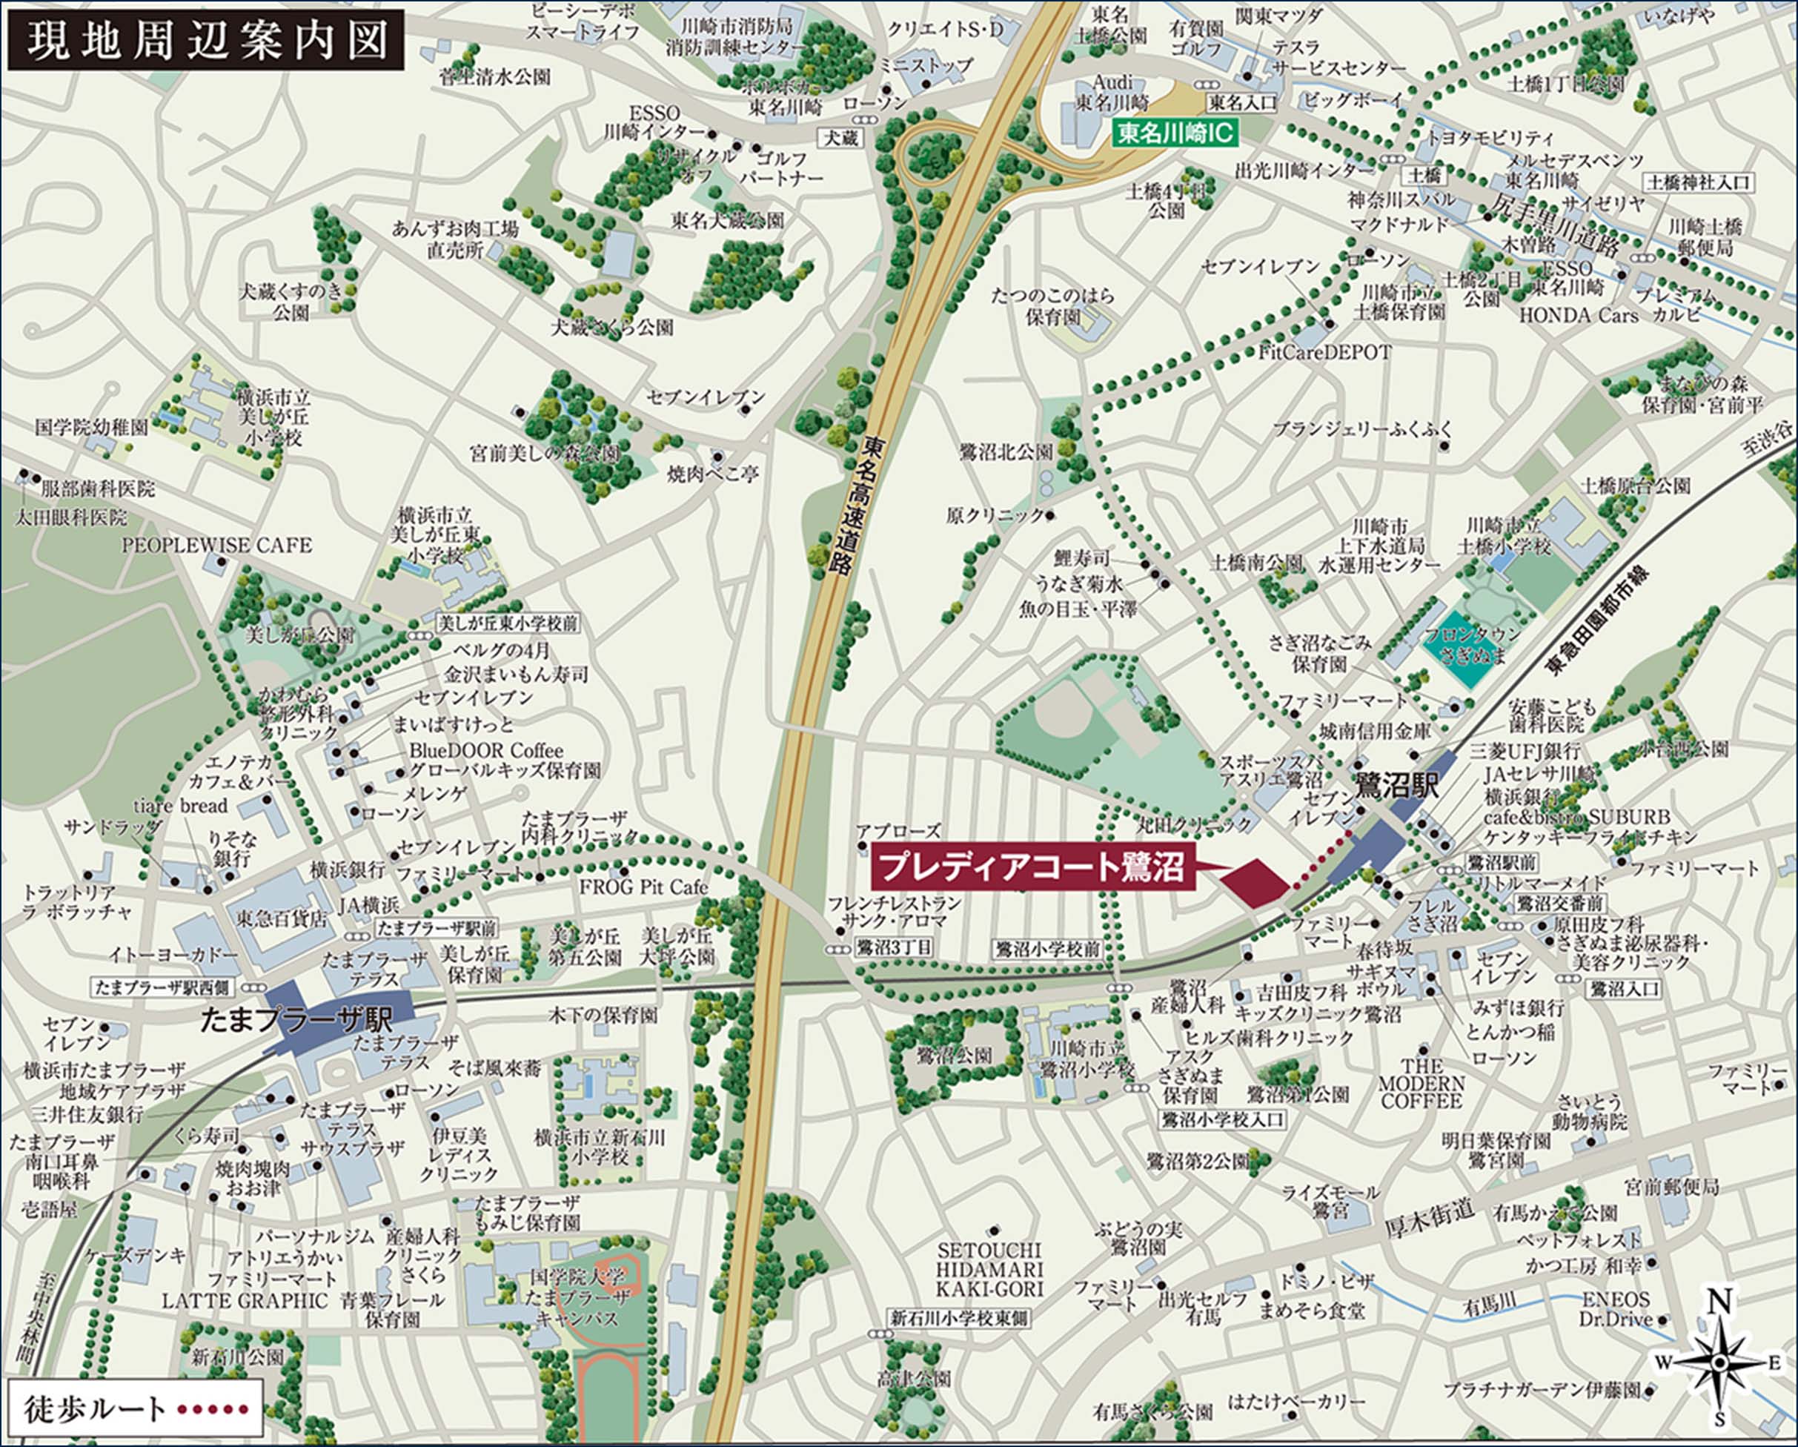Click the 土橋神社入口 intersection label
This screenshot has width=1798, height=1447.
1699,182
